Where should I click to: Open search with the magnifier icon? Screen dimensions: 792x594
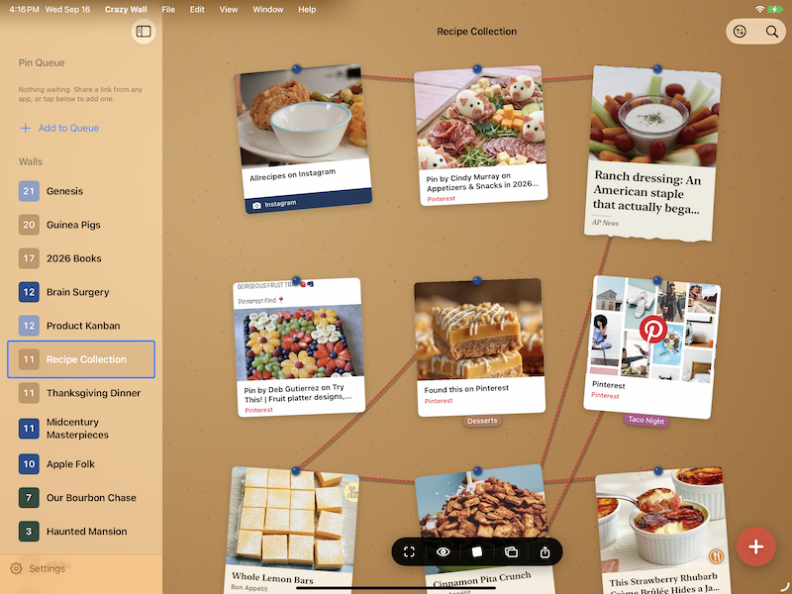[x=772, y=32]
